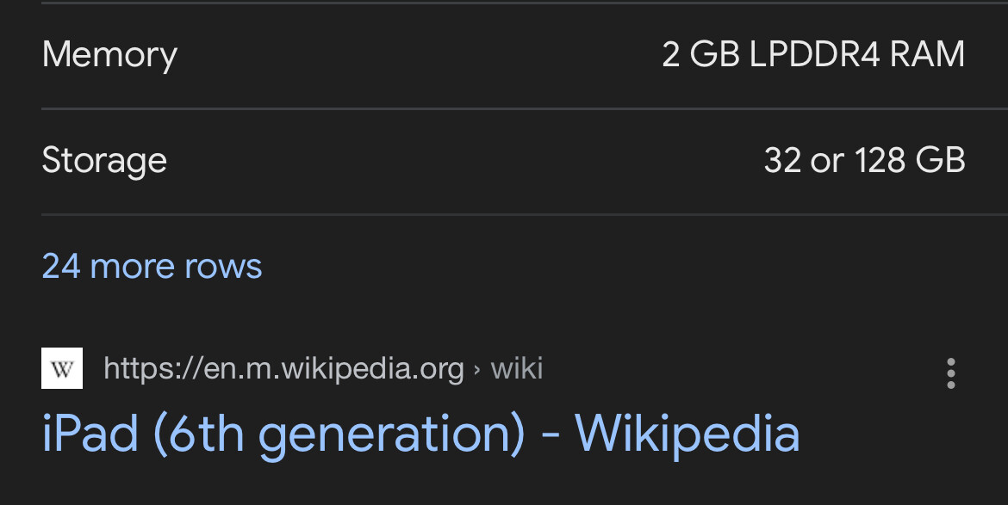
Task: Click the Wikipedia 'W' favicon
Action: pos(62,369)
